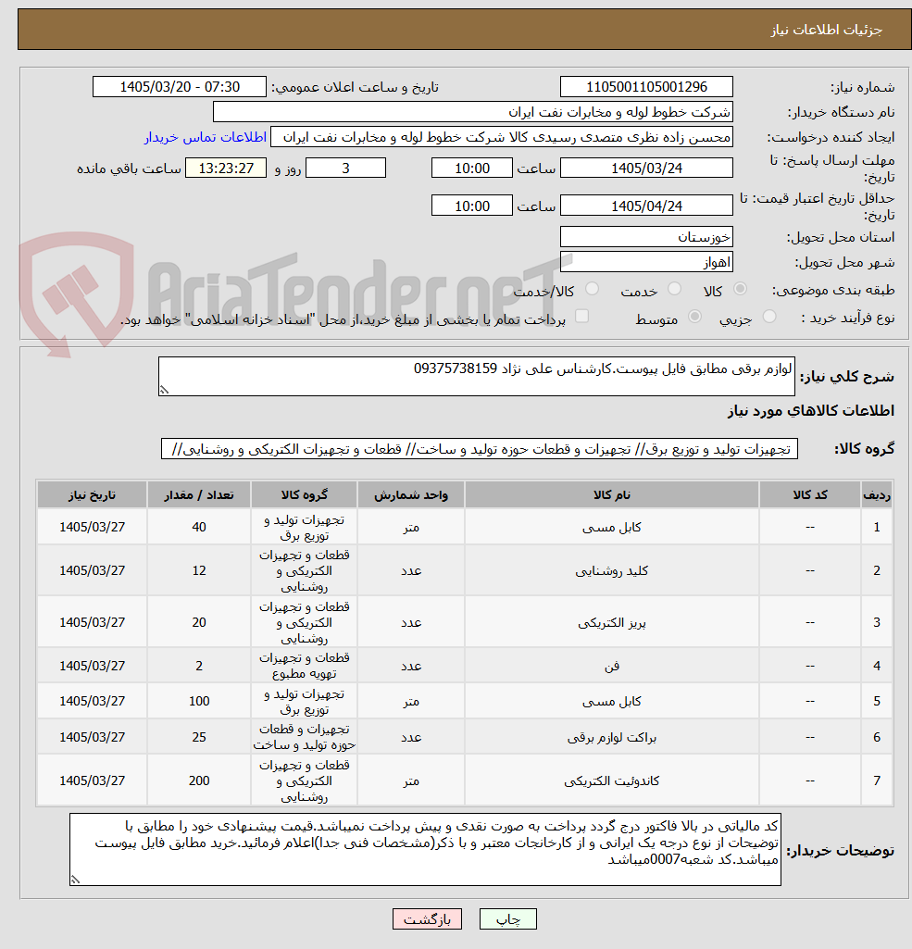Click کابل مسی item name in row 5

(x=611, y=701)
